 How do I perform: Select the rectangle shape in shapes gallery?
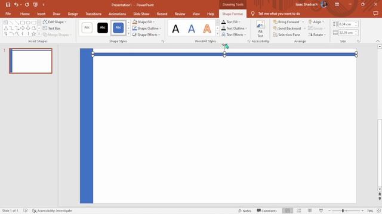23,23
